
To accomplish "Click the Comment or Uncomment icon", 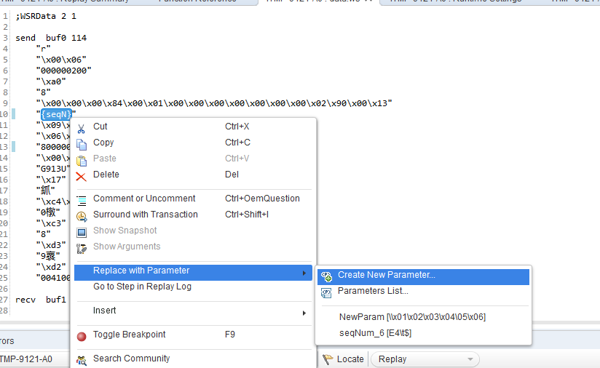I will [x=82, y=199].
